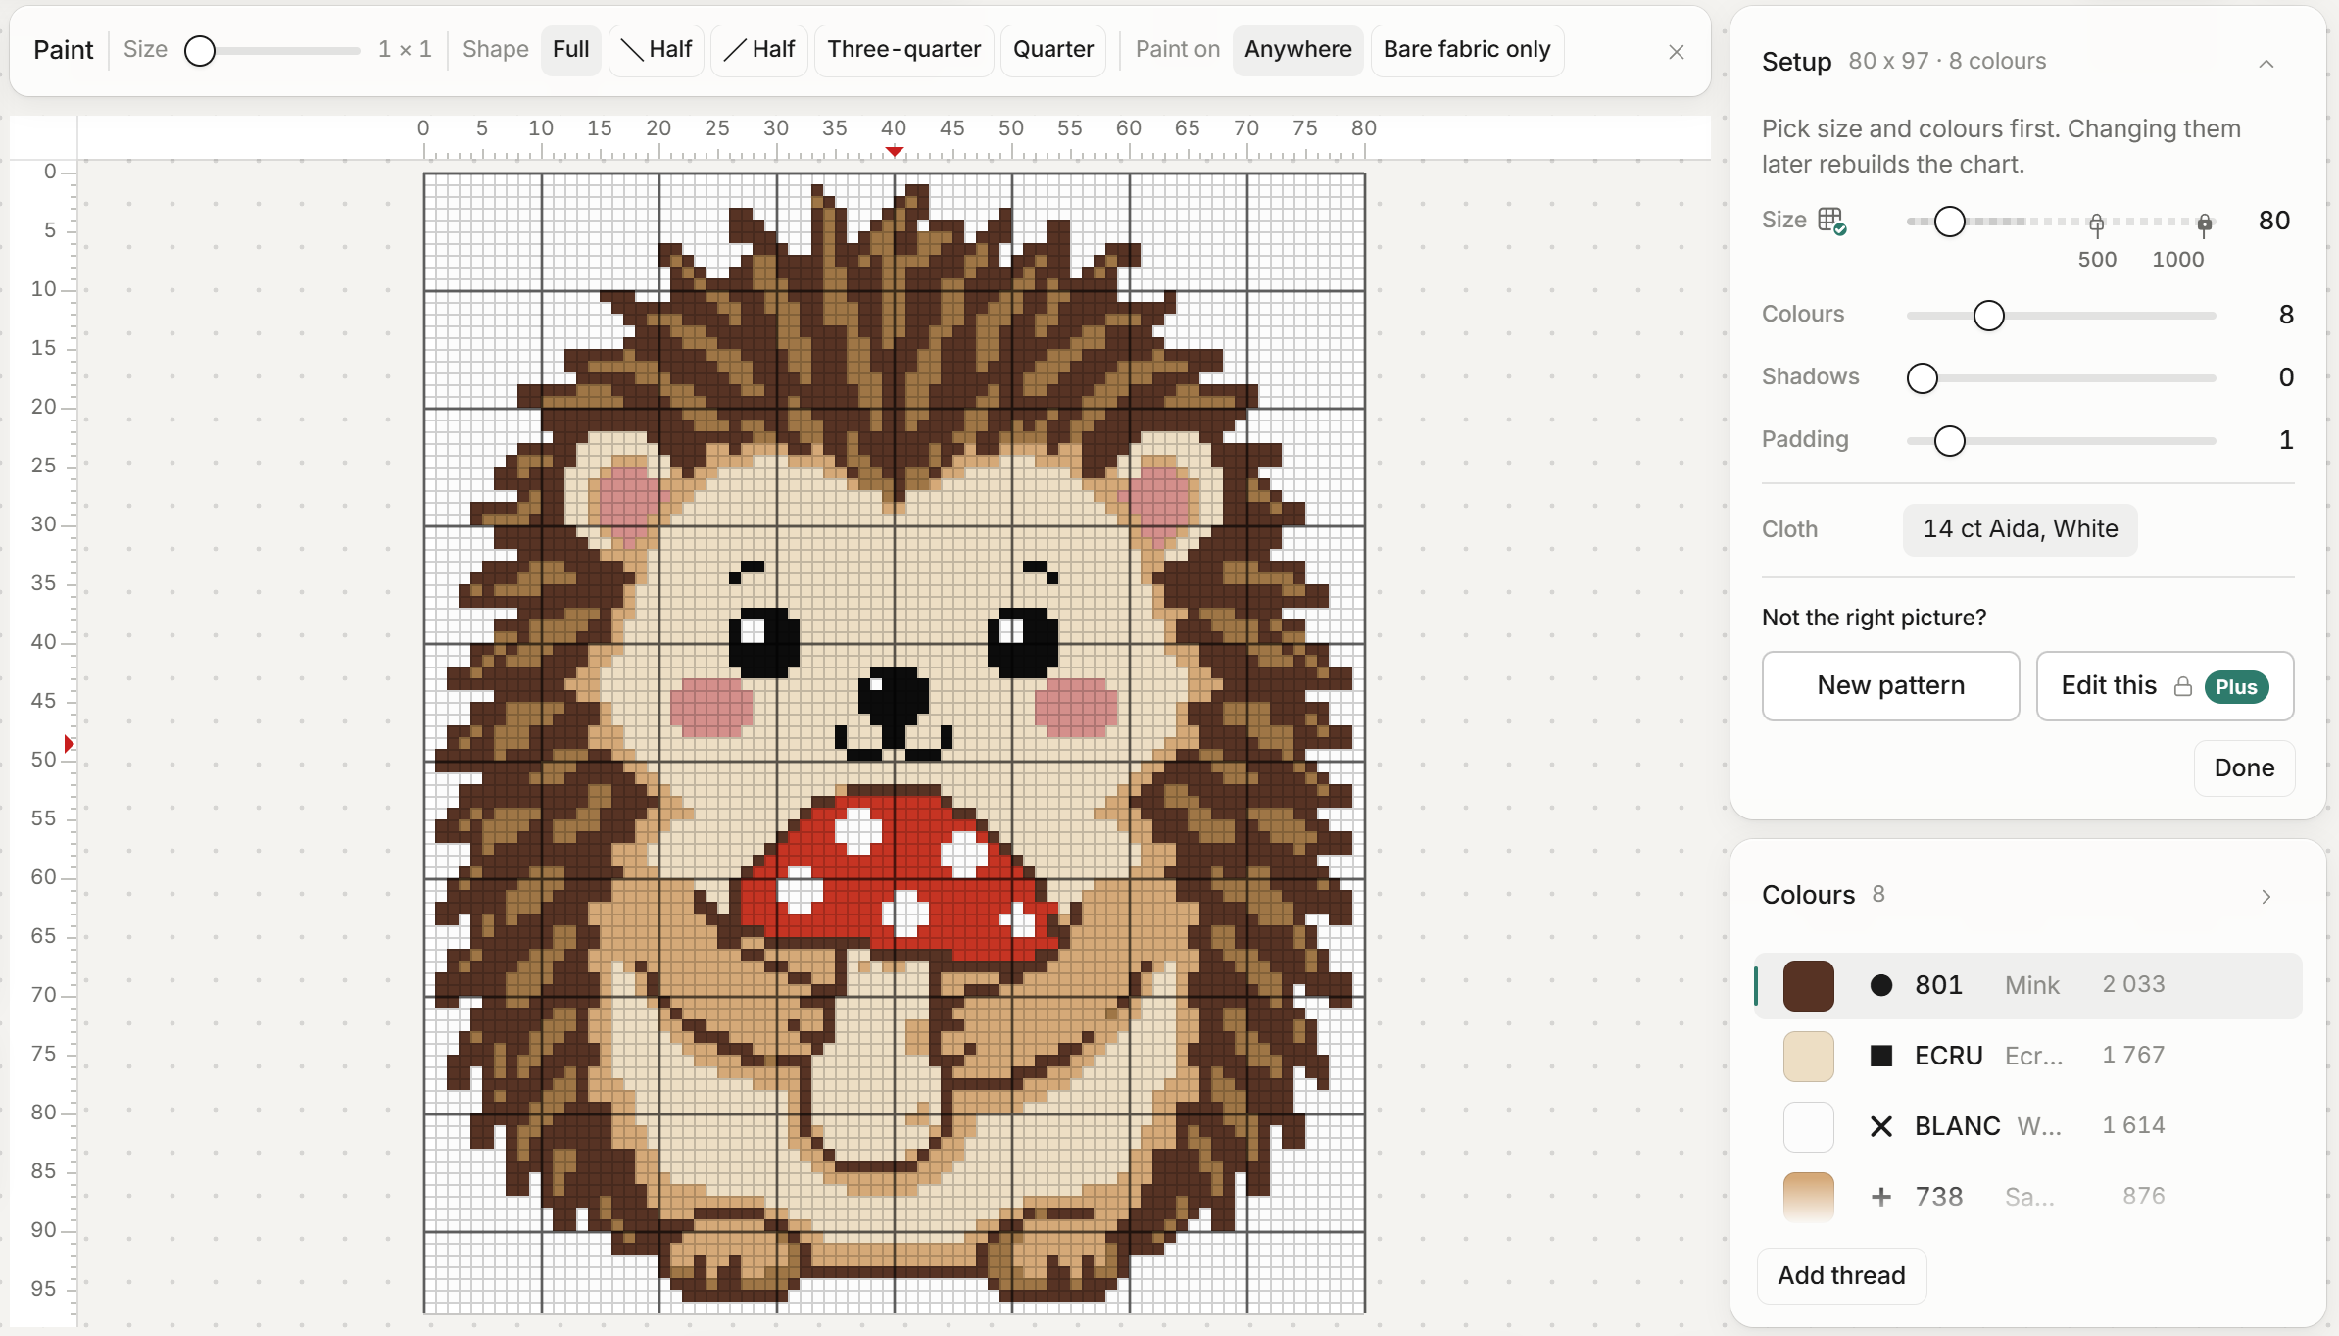Click the Add thread button
Image resolution: width=2339 pixels, height=1336 pixels.
tap(1841, 1275)
